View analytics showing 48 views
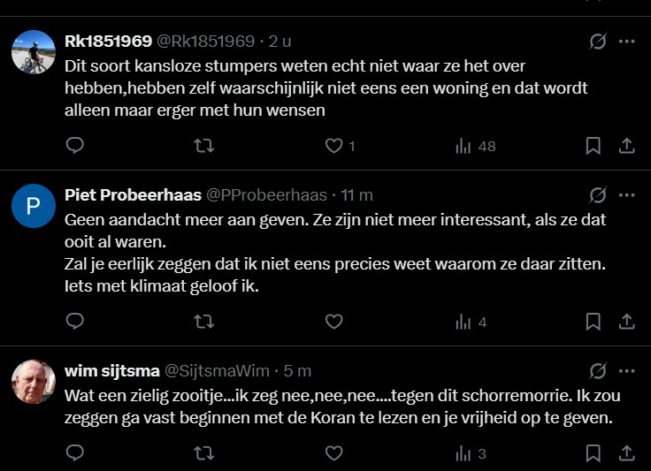Image resolution: width=651 pixels, height=471 pixels. (475, 146)
